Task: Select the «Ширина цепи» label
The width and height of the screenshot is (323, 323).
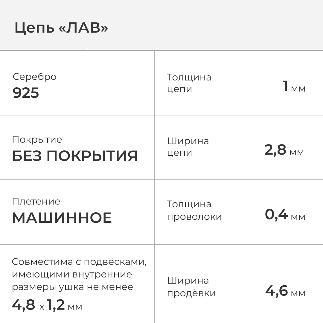Action: (188, 147)
